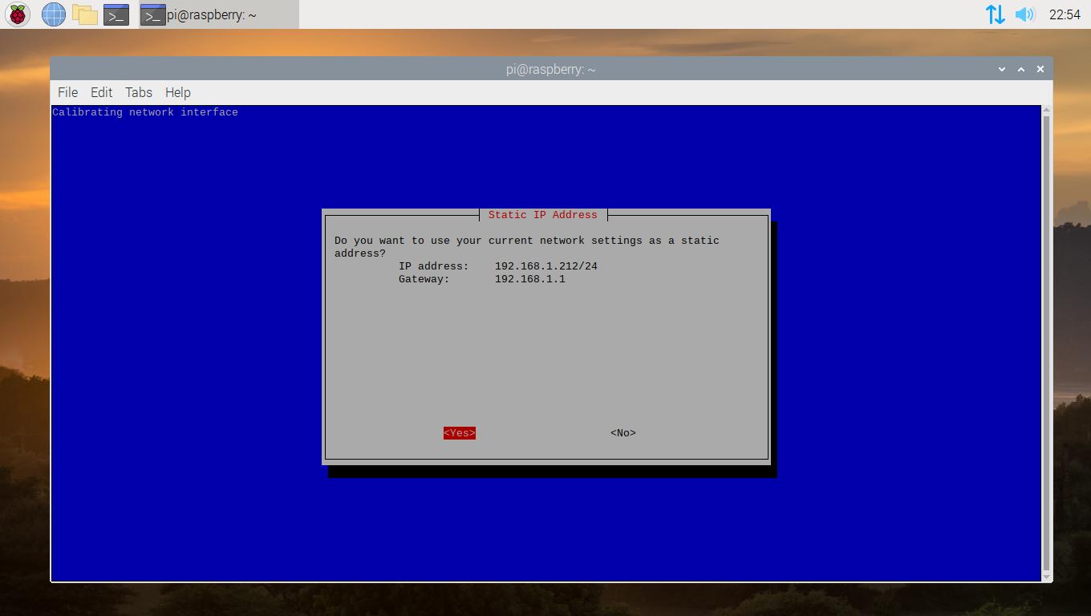The height and width of the screenshot is (616, 1091).
Task: Click the 22:54 clock
Action: (1065, 14)
